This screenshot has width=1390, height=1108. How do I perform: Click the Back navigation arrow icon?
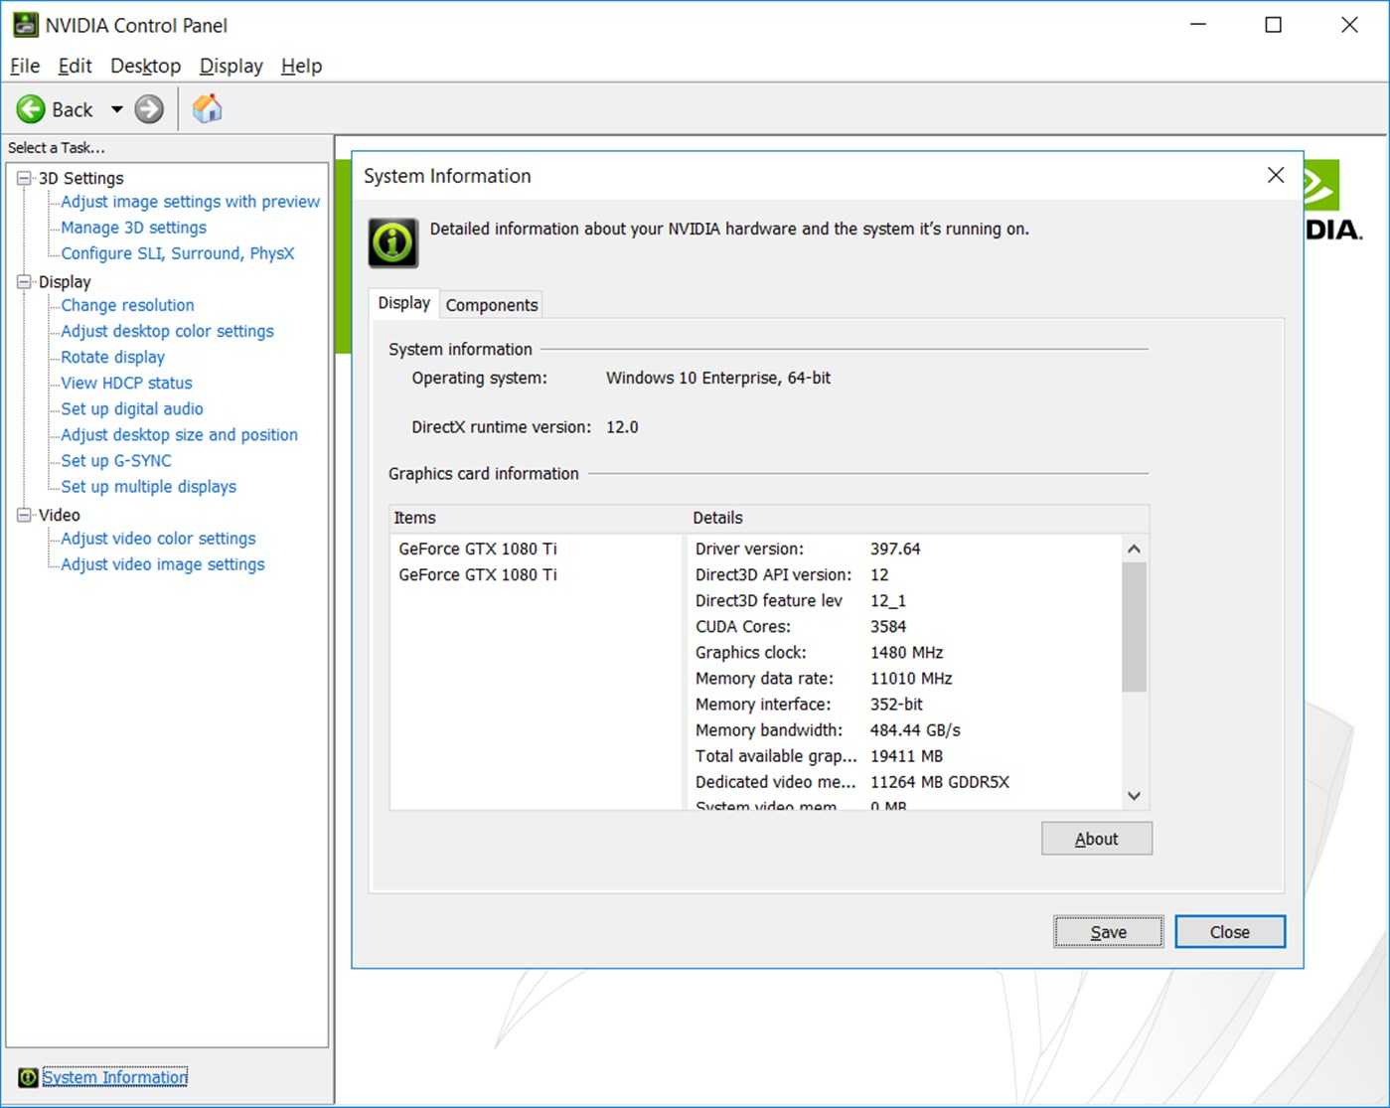pyautogui.click(x=31, y=109)
